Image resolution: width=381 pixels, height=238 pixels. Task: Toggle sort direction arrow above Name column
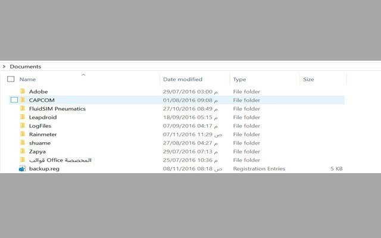click(83, 74)
